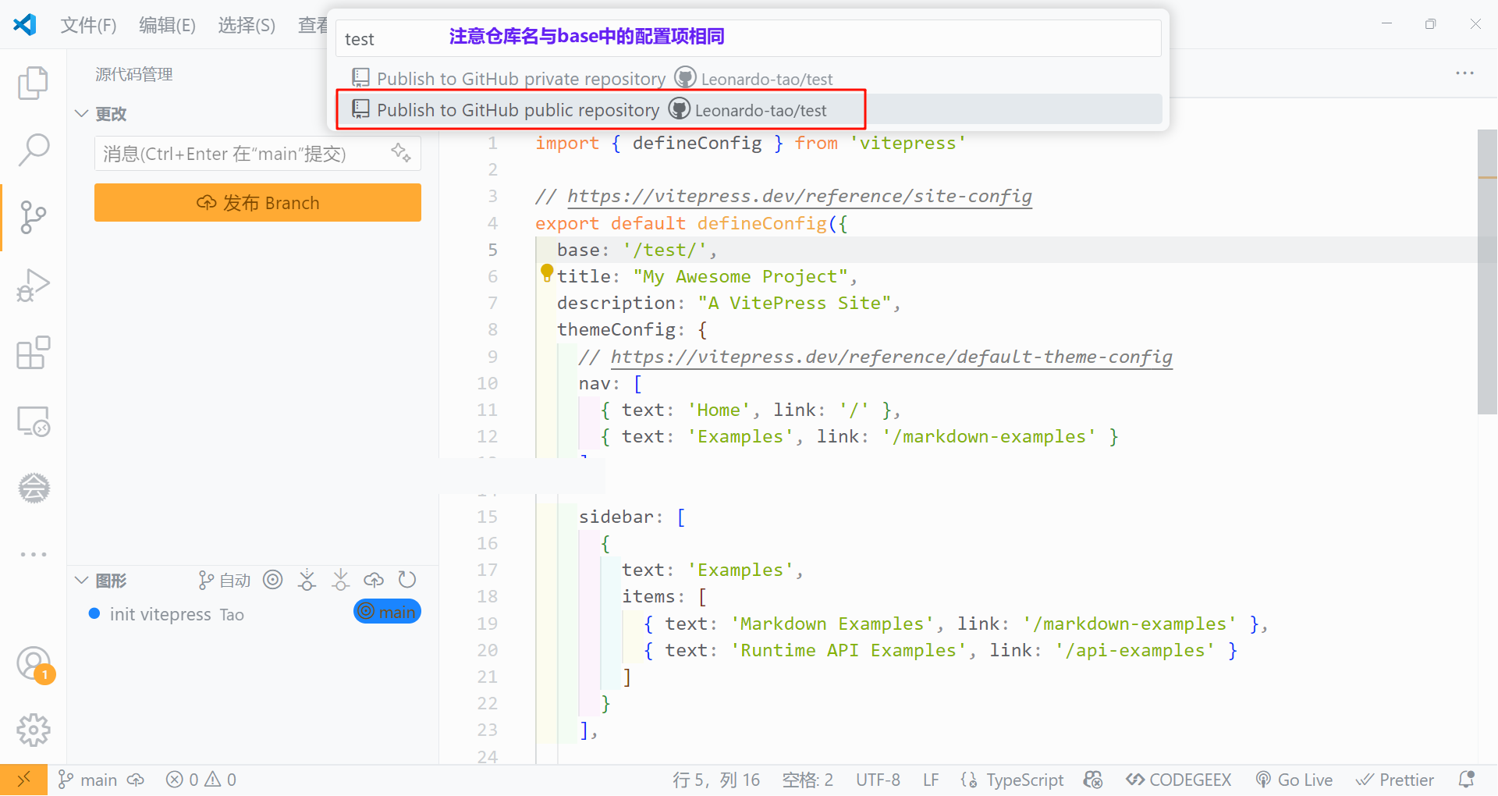This screenshot has height=796, width=1498.
Task: Click Prettier in status bar
Action: click(x=1395, y=780)
